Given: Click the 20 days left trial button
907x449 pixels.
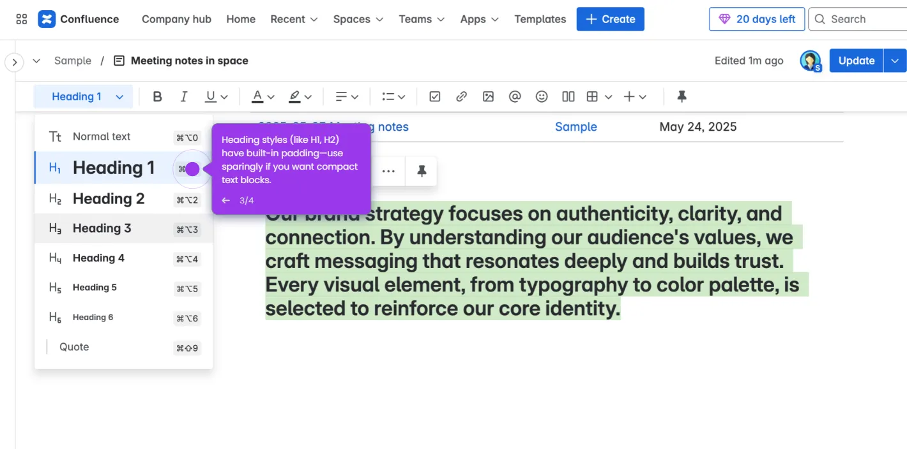Looking at the screenshot, I should [757, 19].
